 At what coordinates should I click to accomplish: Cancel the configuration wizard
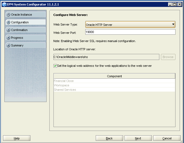[x=167, y=138]
